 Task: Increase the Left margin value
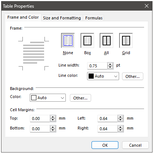click(121, 117)
